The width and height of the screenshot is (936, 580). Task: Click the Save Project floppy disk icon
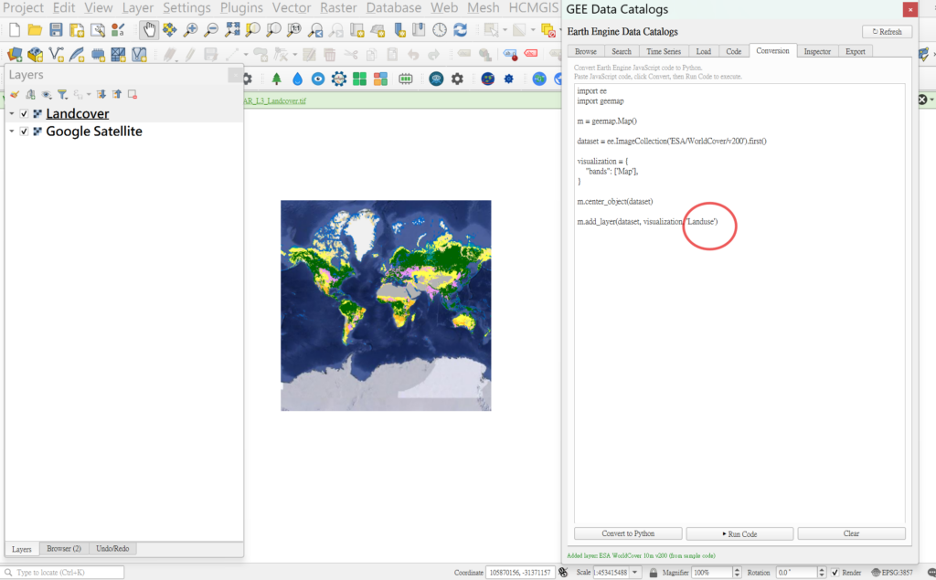(56, 30)
